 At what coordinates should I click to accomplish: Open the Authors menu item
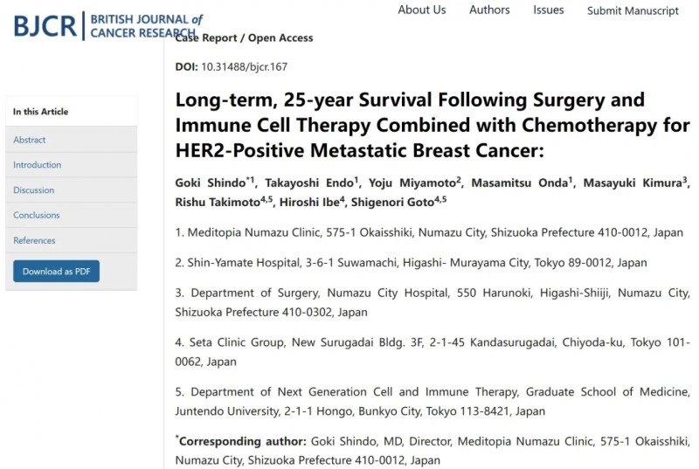click(x=489, y=10)
